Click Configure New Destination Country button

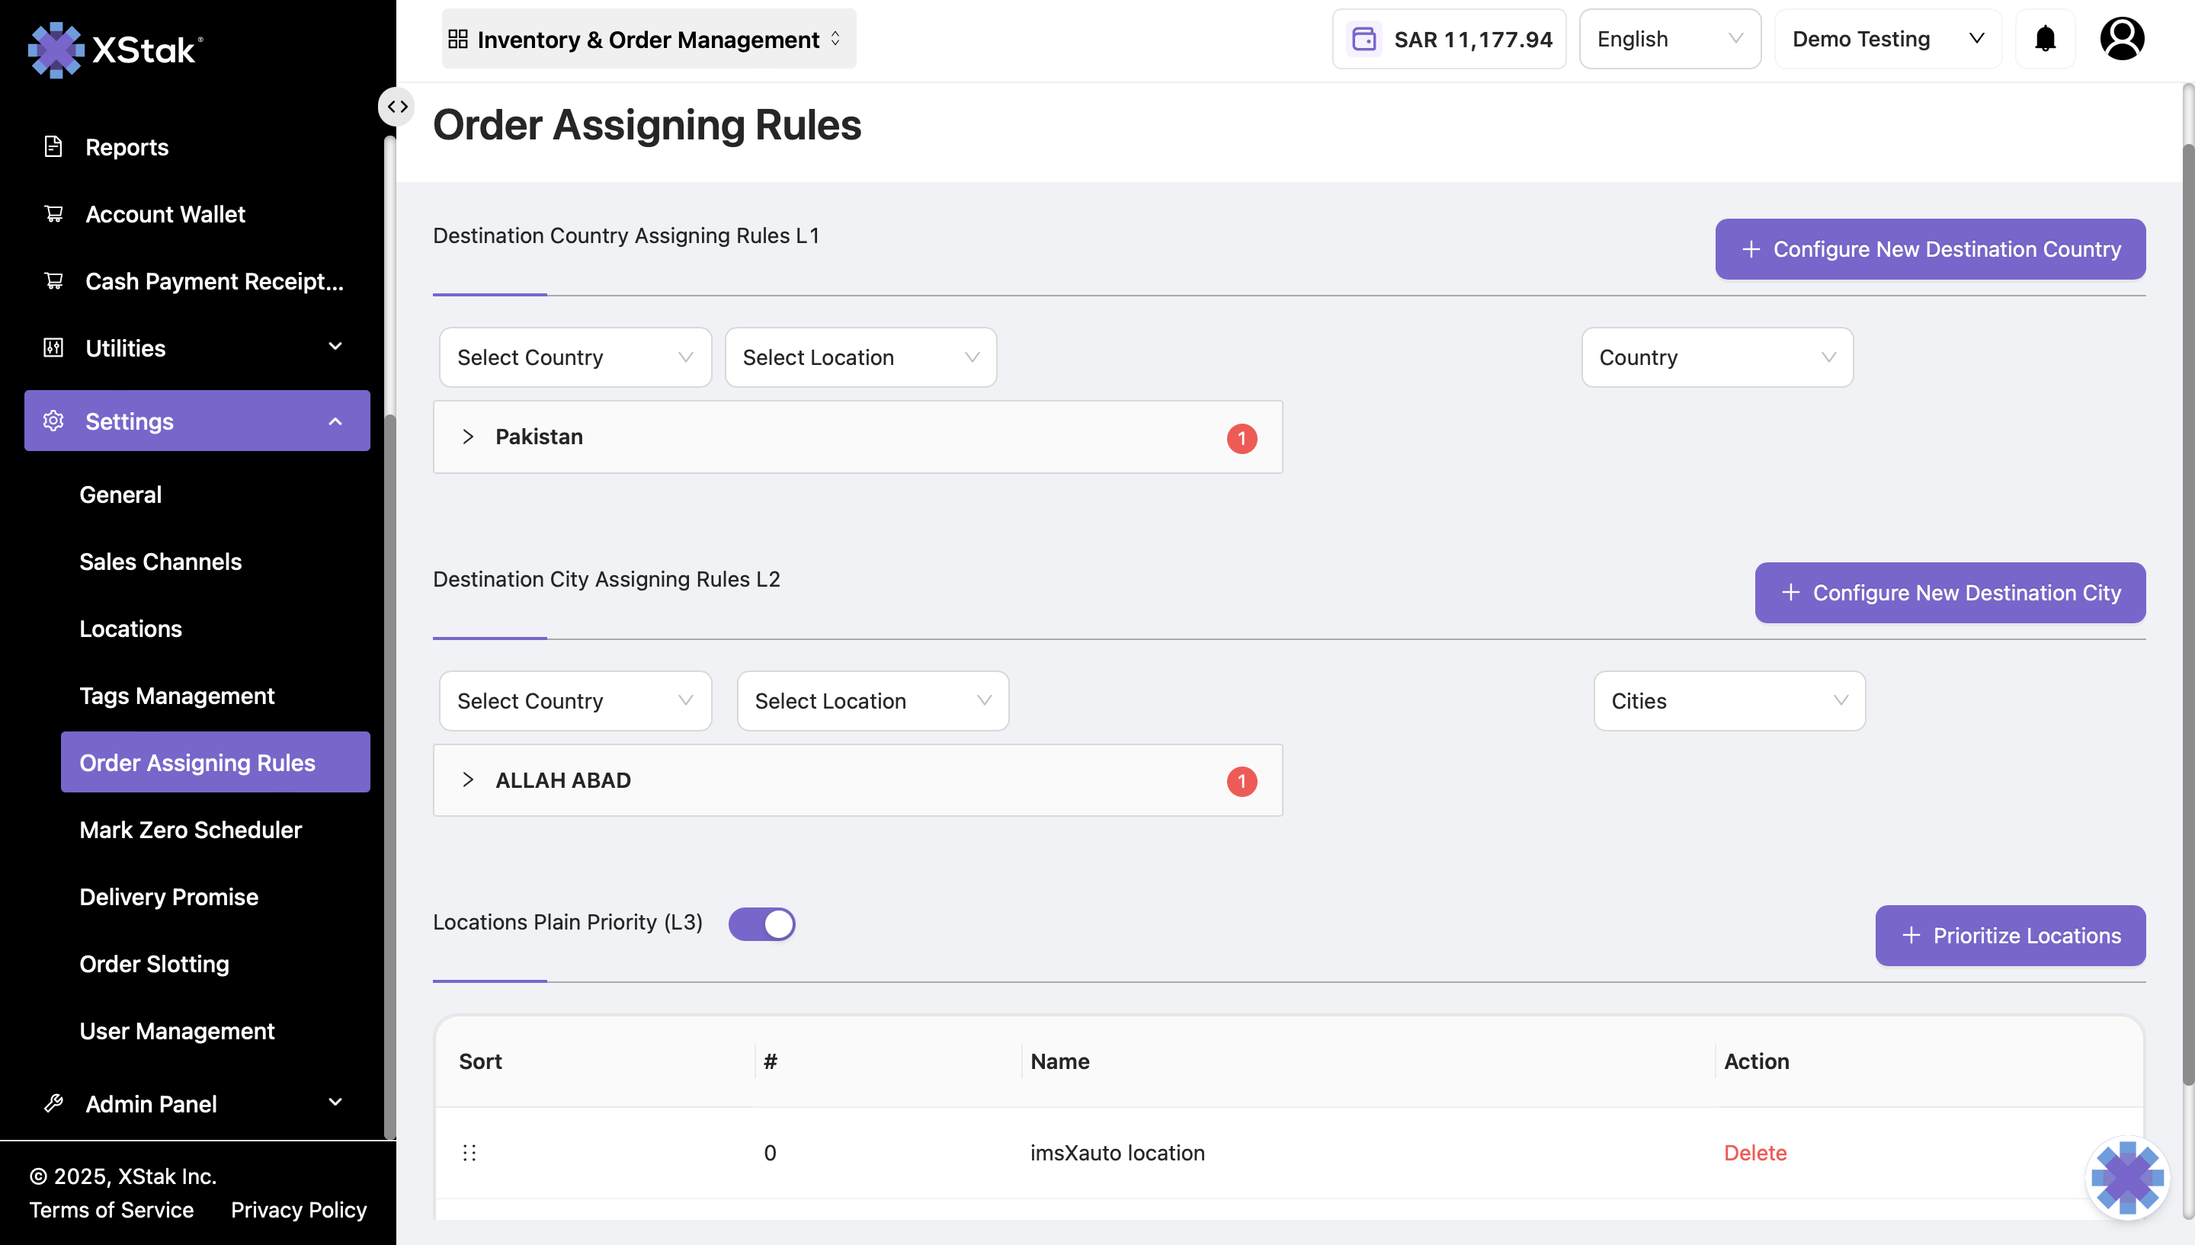click(x=1929, y=249)
